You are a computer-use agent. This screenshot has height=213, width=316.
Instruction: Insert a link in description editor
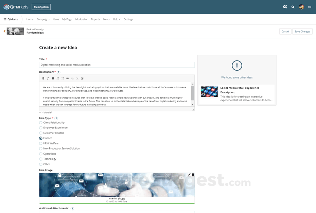pos(68,78)
